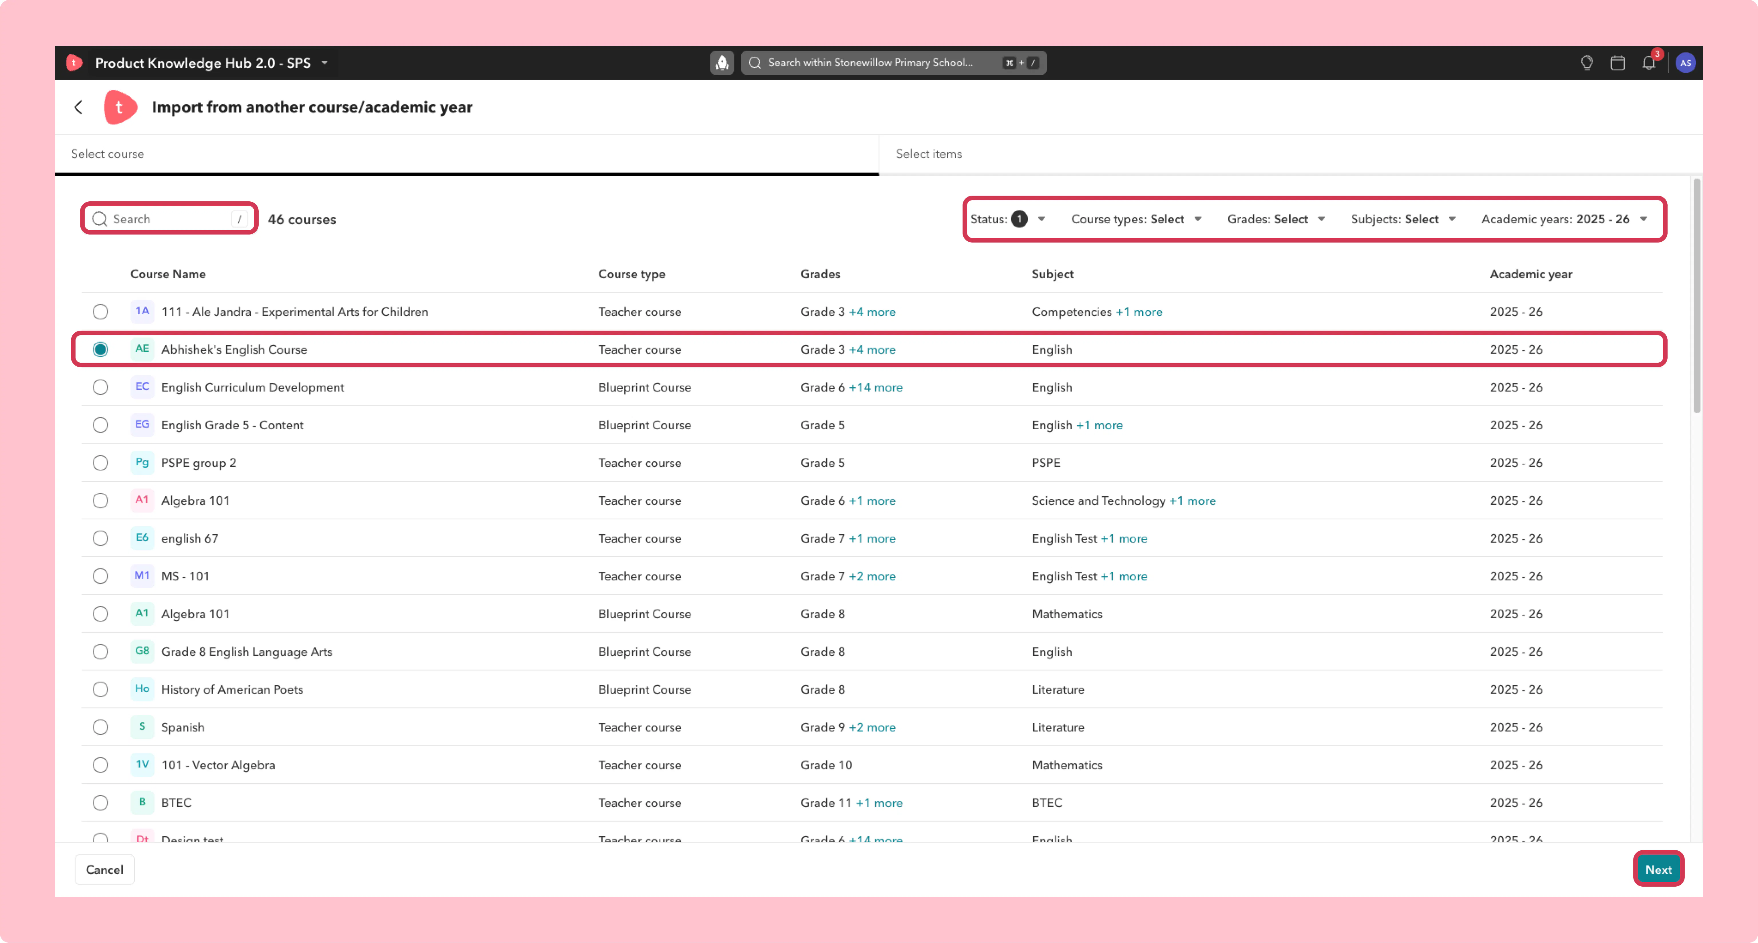The image size is (1758, 943).
Task: Open the AS user avatar menu
Action: [1686, 63]
